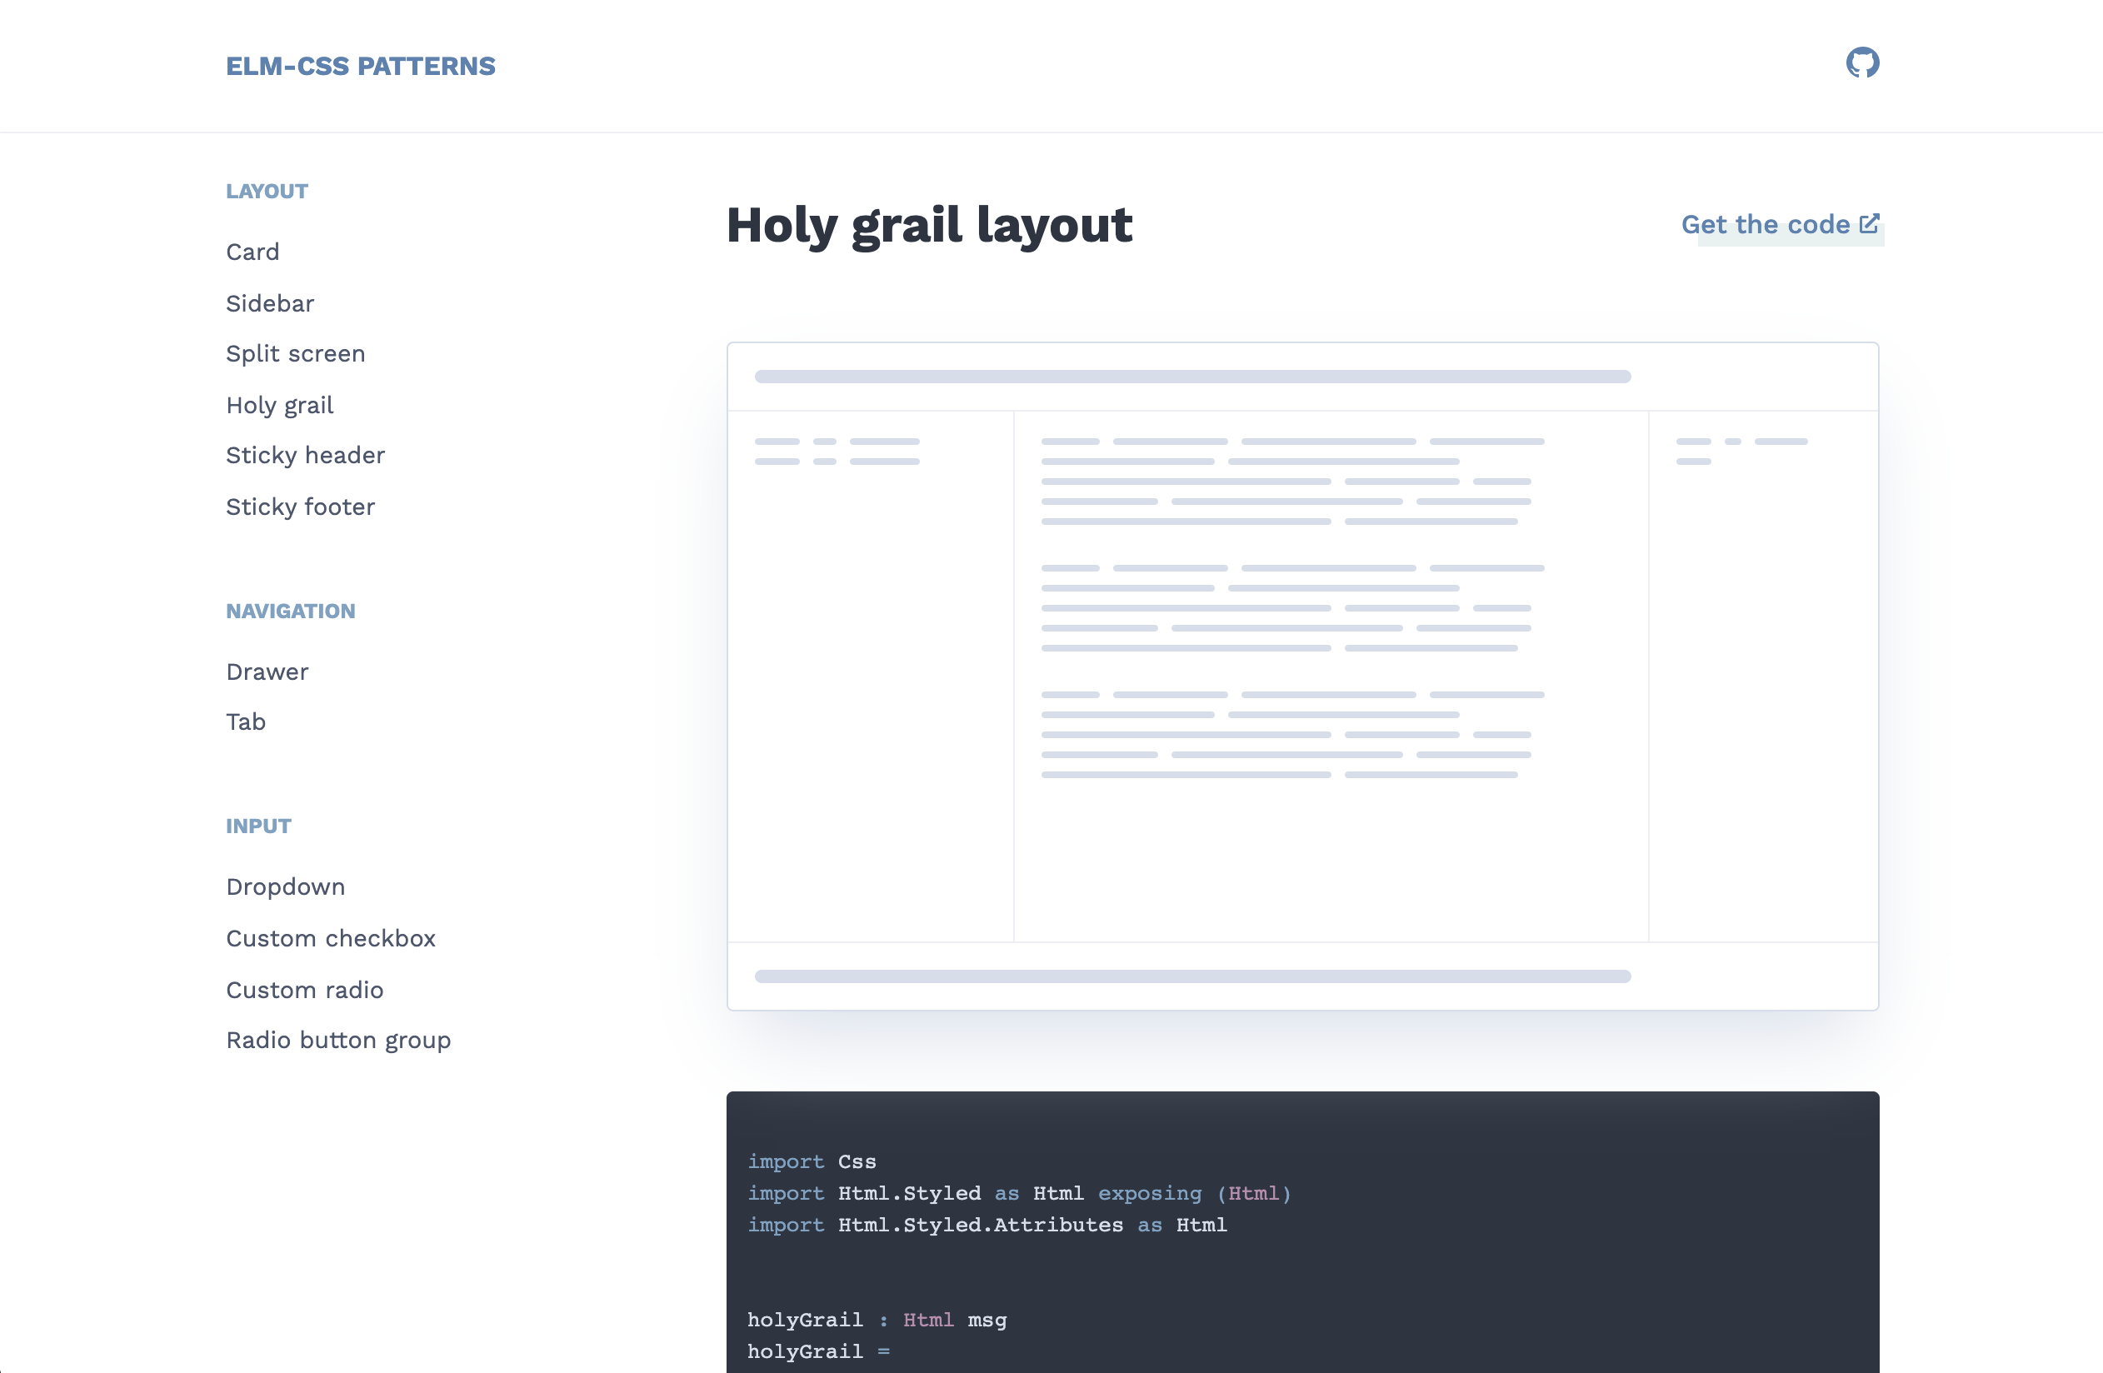Click the left nav column of preview
Screen dimensions: 2103x1373
(x=871, y=677)
